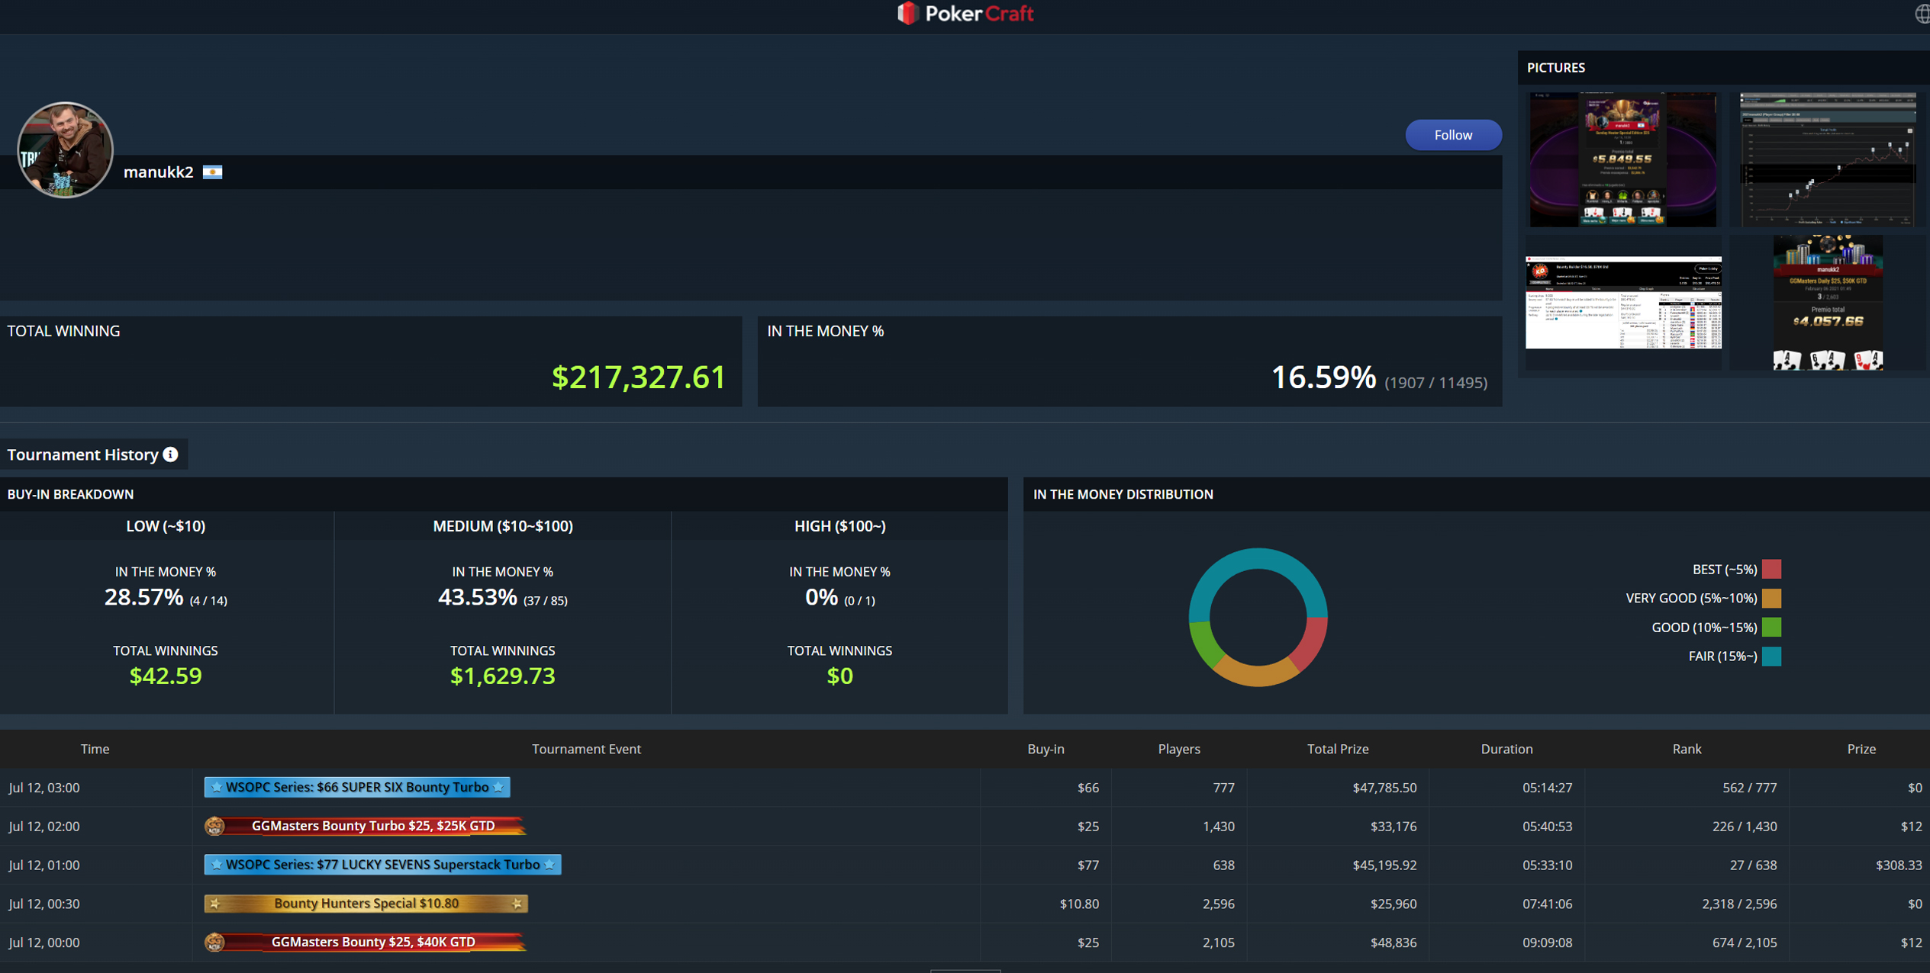Viewport: 1930px width, 973px height.
Task: Click the Argentina flag next to manukk2
Action: pos(213,172)
